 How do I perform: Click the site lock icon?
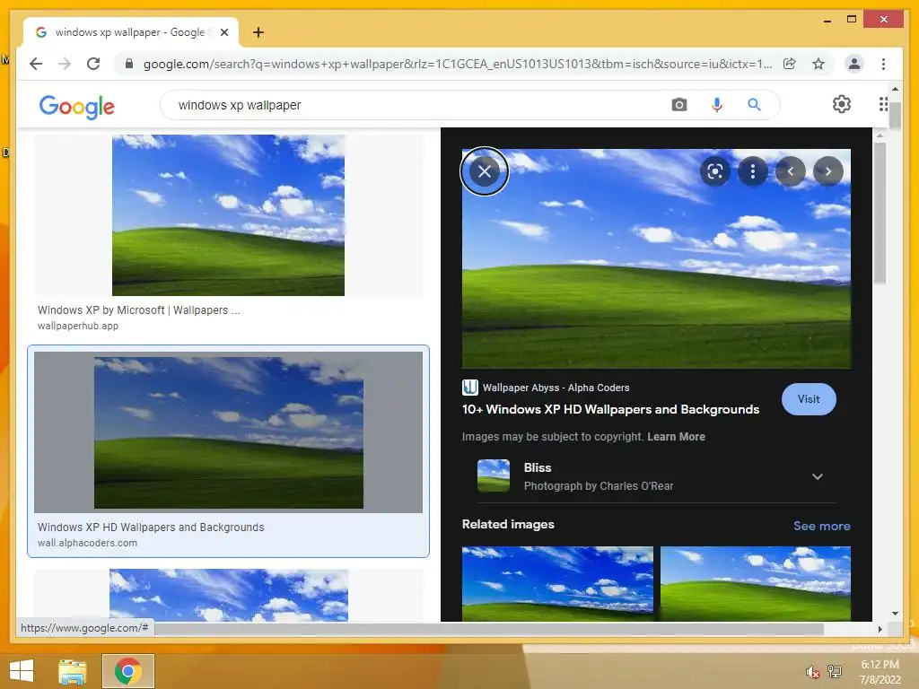pos(129,64)
